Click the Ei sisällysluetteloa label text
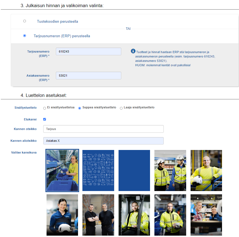This screenshot has height=237, width=239. coord(61,107)
